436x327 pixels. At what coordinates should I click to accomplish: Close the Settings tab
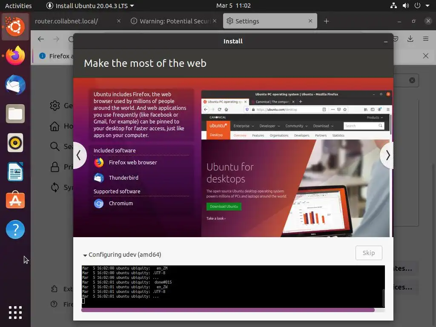(310, 21)
